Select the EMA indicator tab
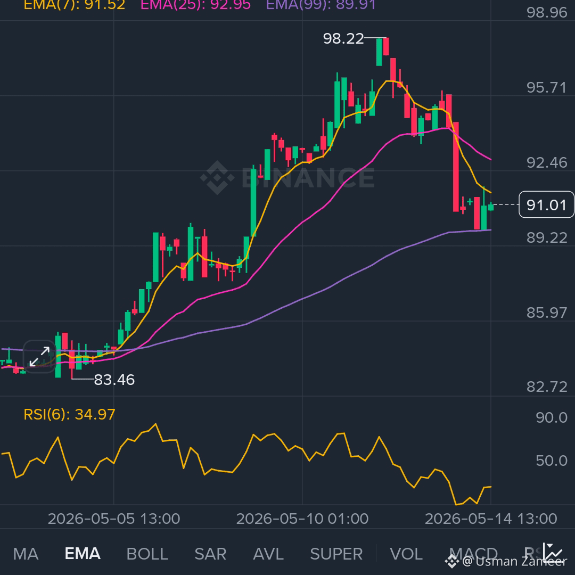The height and width of the screenshot is (575, 575). (x=83, y=554)
